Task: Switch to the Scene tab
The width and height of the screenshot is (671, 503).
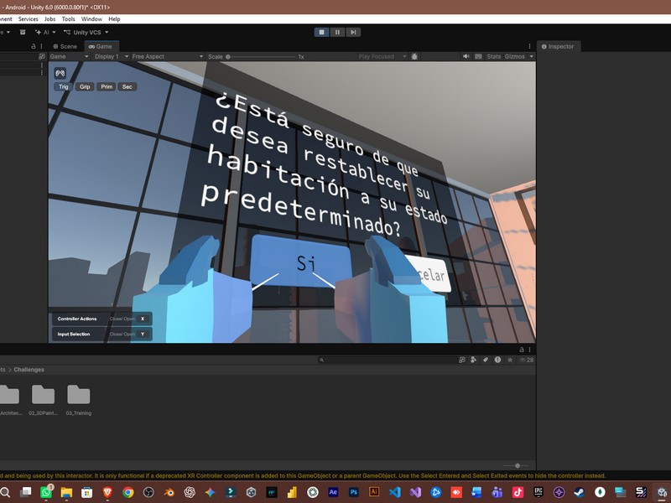Action: (x=65, y=46)
